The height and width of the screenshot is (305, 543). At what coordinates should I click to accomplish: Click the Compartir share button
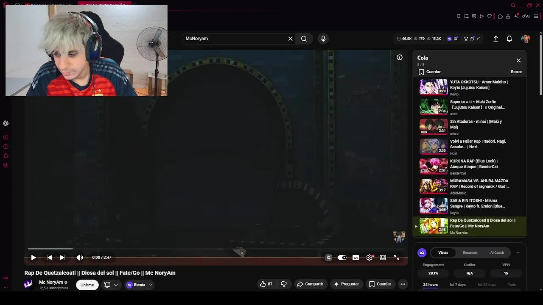pos(310,284)
